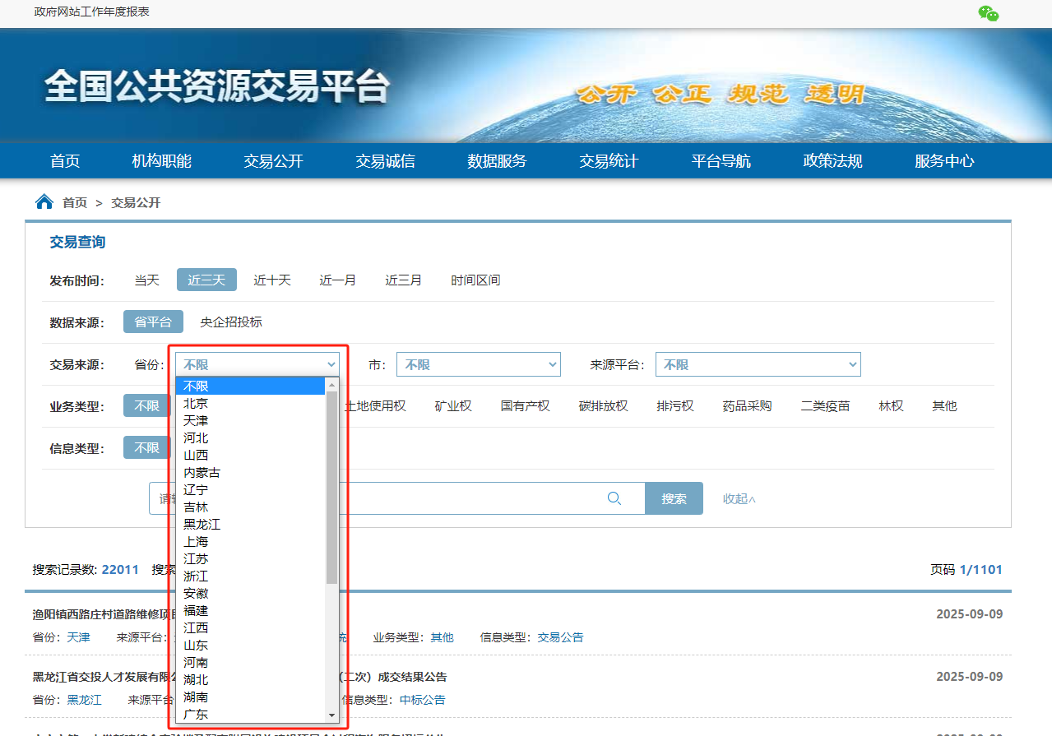Open the 来源平台 dropdown

click(758, 364)
